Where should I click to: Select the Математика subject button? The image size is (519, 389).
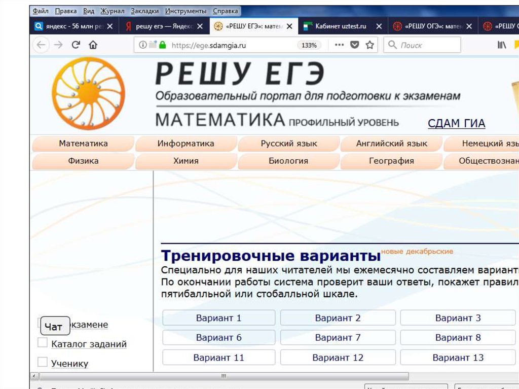(x=84, y=144)
